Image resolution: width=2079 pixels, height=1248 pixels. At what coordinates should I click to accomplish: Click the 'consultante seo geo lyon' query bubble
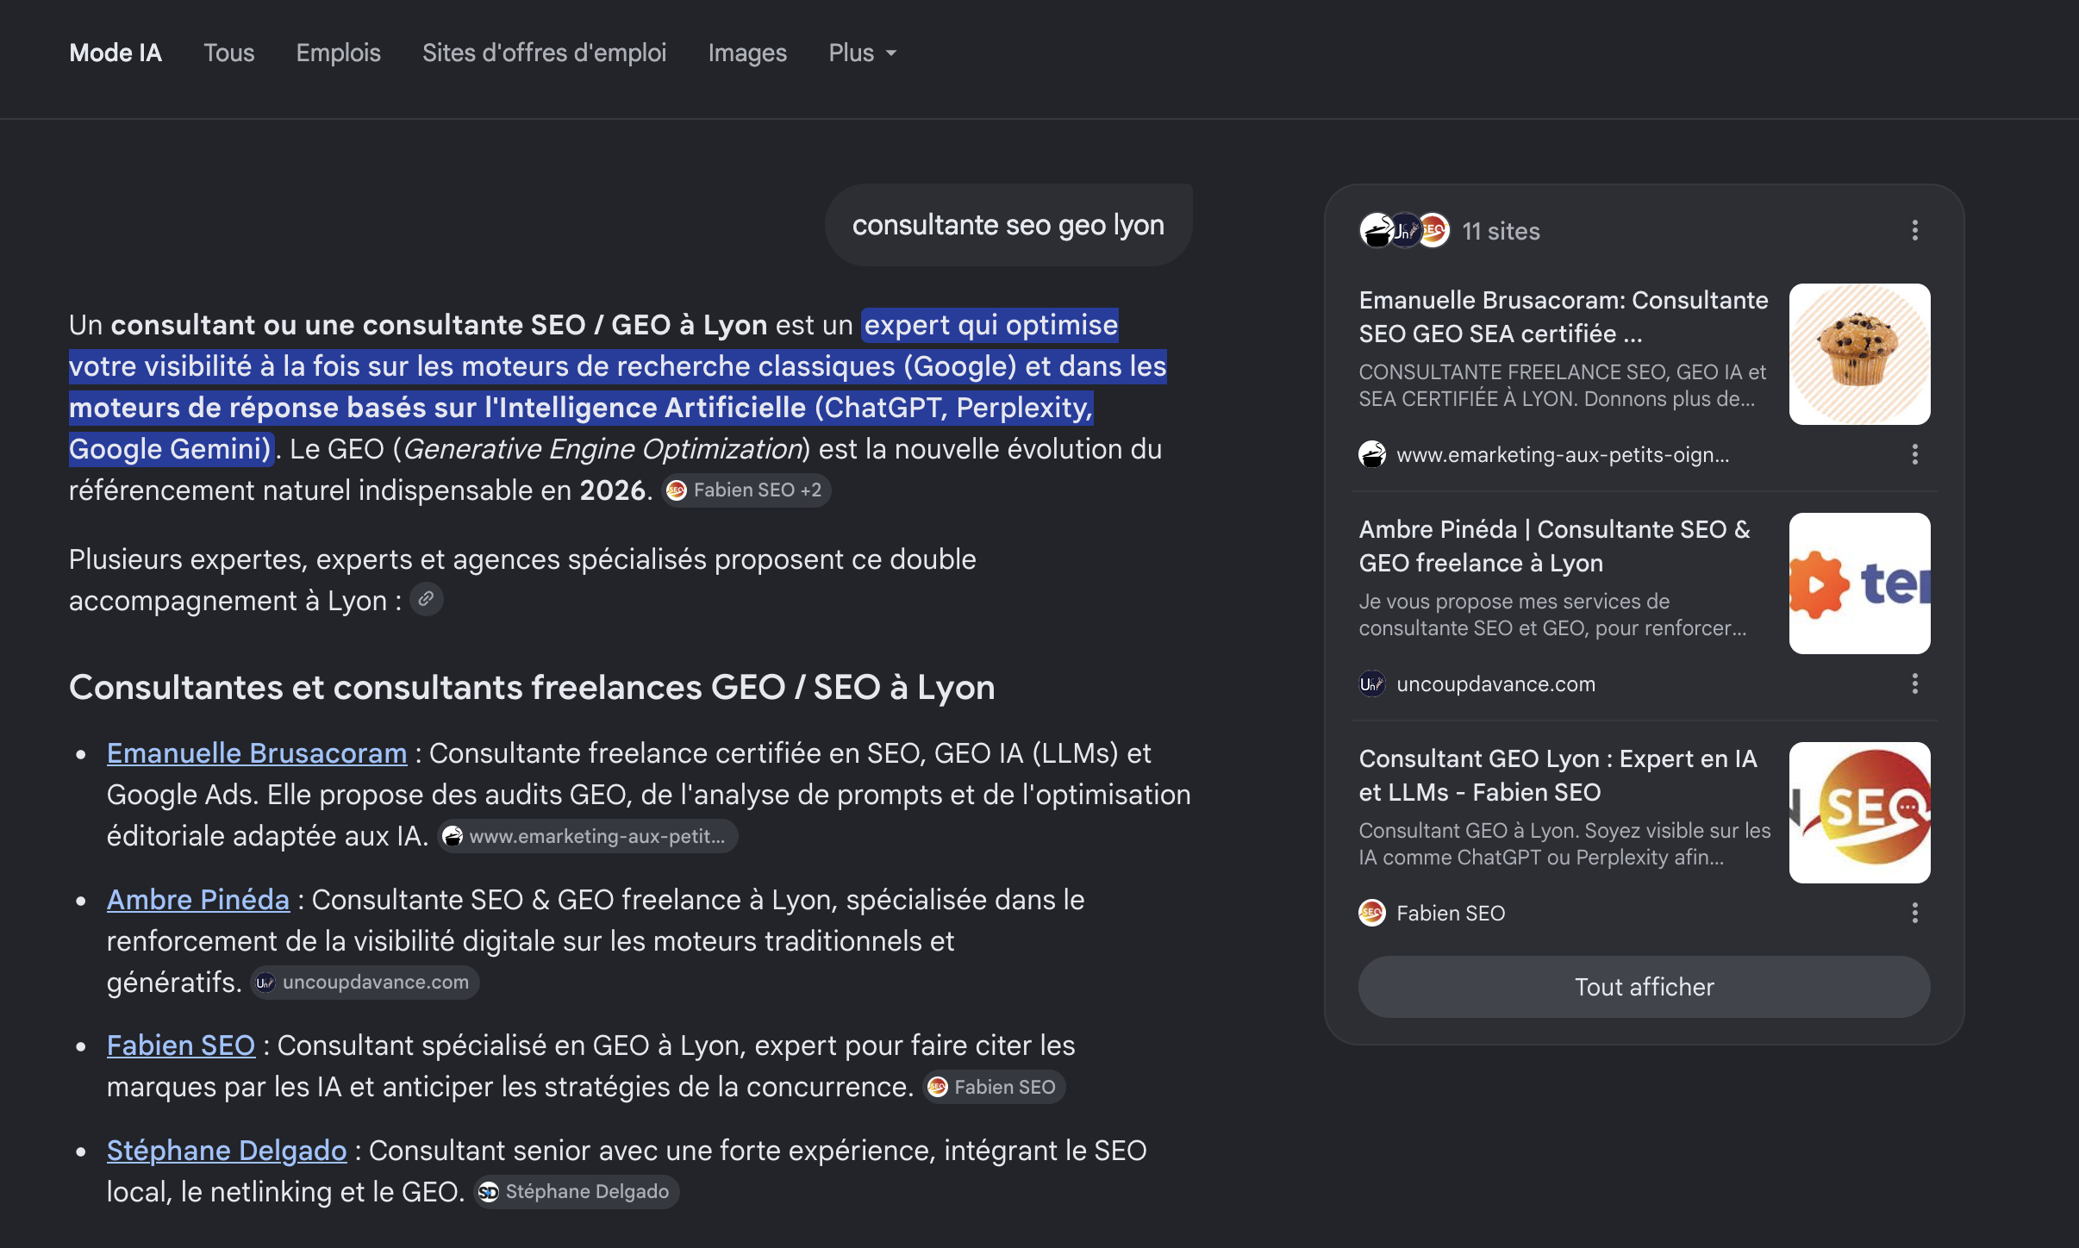coord(1008,225)
